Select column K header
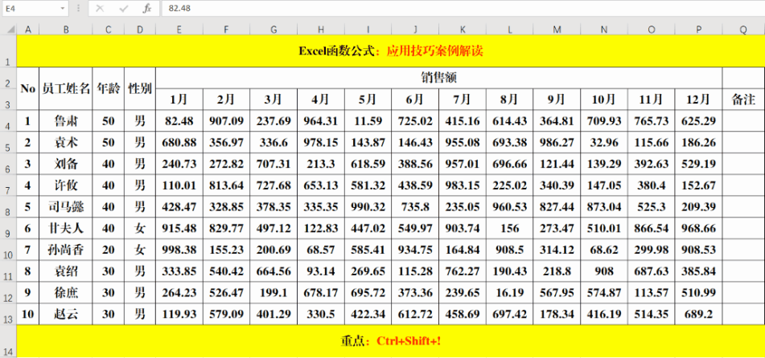 [462, 30]
